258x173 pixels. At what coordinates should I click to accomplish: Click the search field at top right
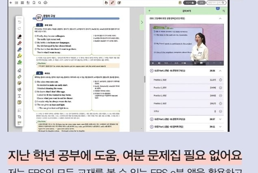[x=217, y=3]
